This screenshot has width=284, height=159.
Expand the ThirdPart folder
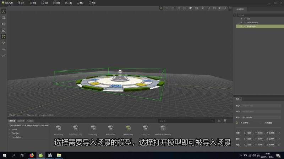click(x=9, y=133)
